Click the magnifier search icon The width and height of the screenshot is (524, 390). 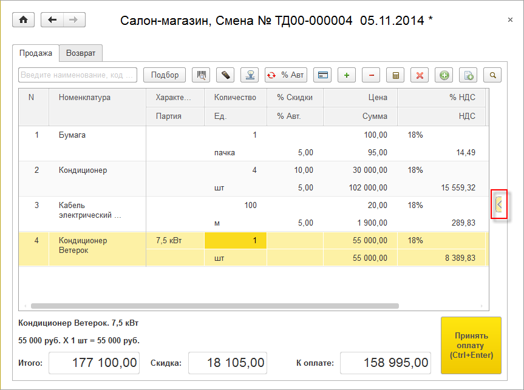pos(493,75)
